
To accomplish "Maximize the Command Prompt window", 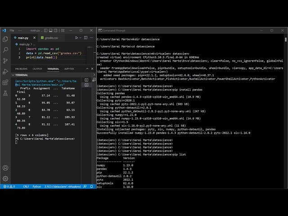I will pos(272,31).
